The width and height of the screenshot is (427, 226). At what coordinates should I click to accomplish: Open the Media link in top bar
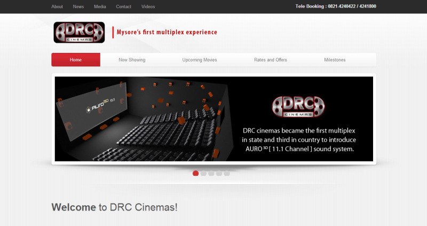coord(100,6)
